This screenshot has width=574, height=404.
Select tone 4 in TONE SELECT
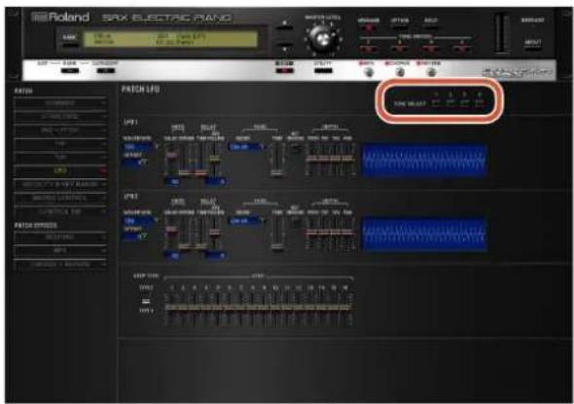[480, 103]
